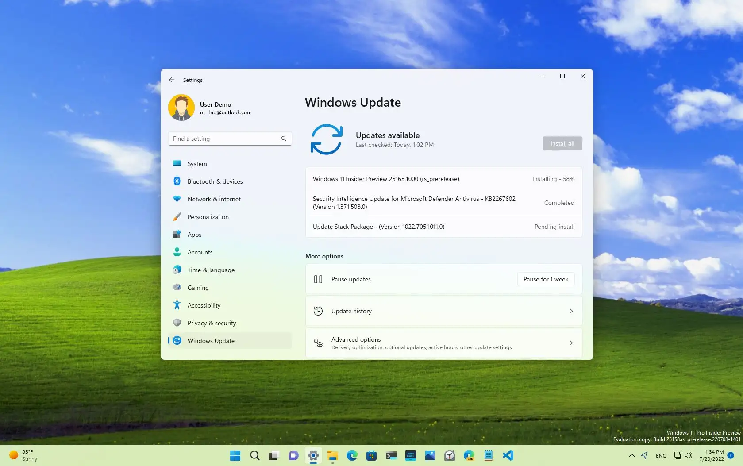This screenshot has width=743, height=466.
Task: Click the Pending install status
Action: (x=554, y=227)
